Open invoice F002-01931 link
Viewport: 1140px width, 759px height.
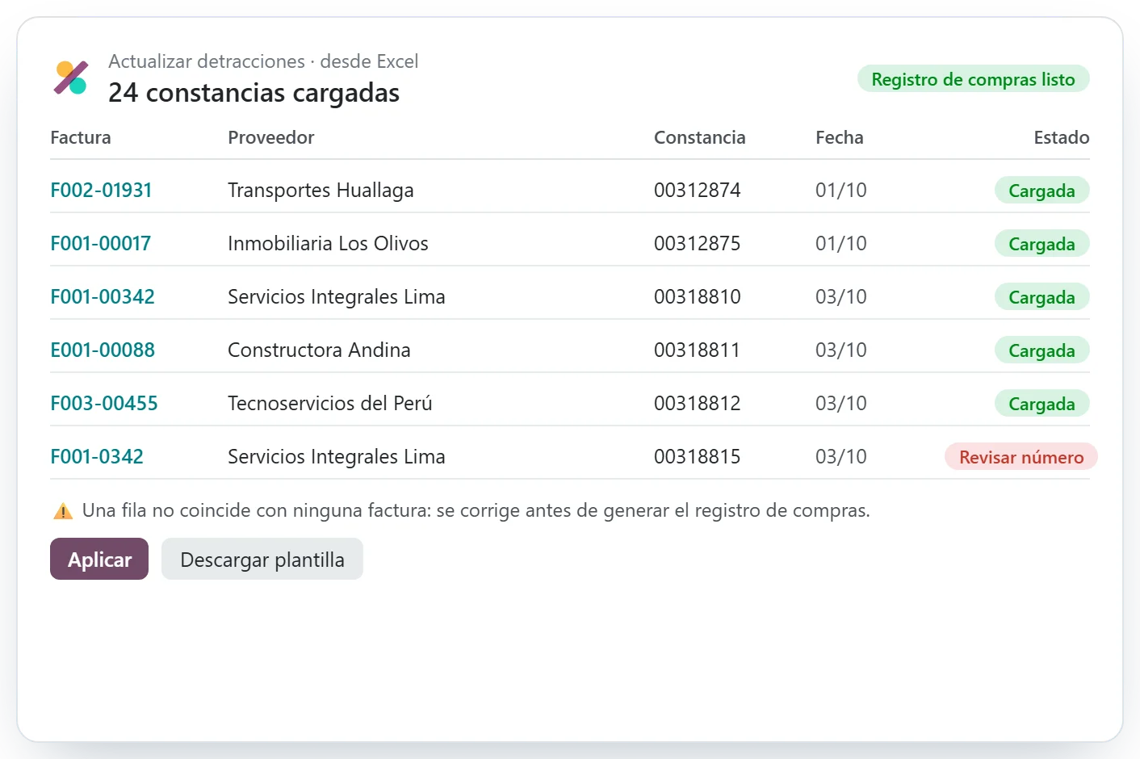click(101, 191)
